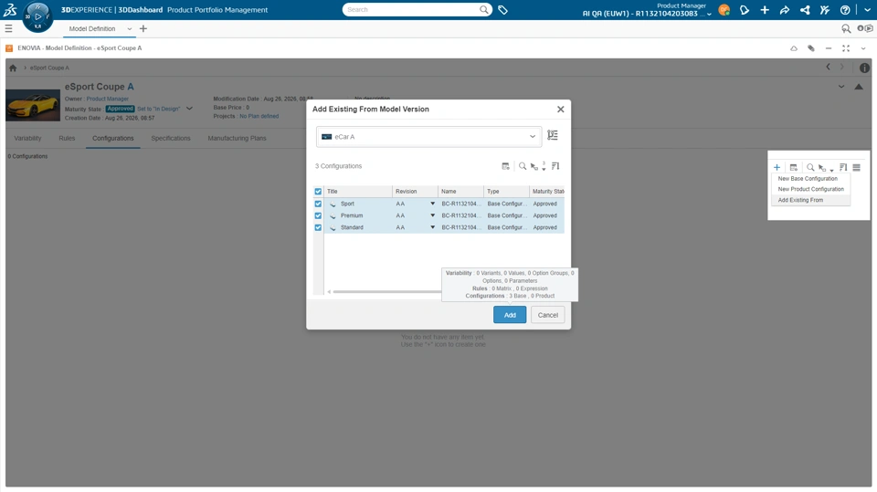Image resolution: width=877 pixels, height=492 pixels.
Task: Click the yellow car thumbnail
Action: point(33,105)
